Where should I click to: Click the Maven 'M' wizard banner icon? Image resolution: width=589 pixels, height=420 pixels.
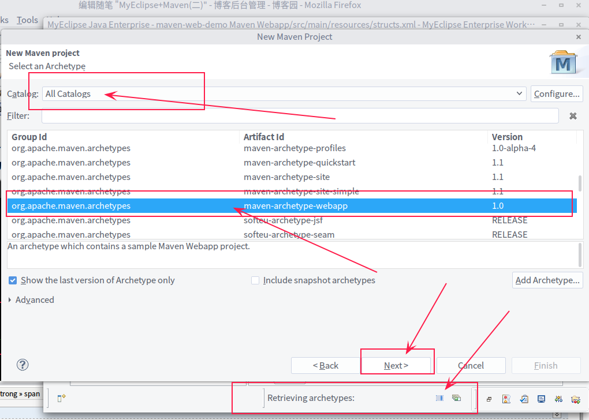pos(564,62)
